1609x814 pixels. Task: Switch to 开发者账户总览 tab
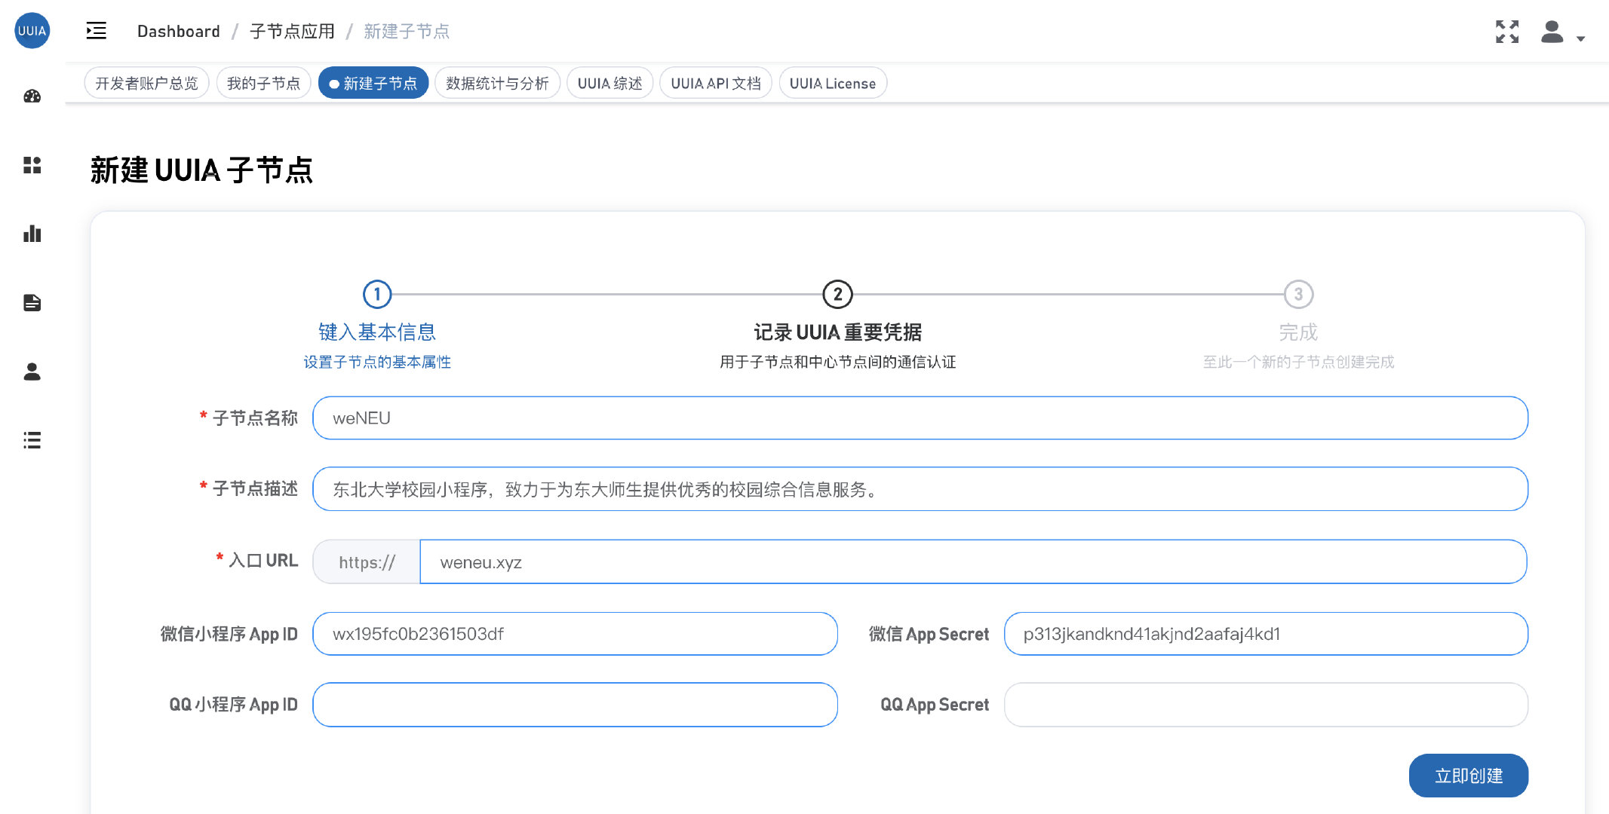click(x=146, y=83)
